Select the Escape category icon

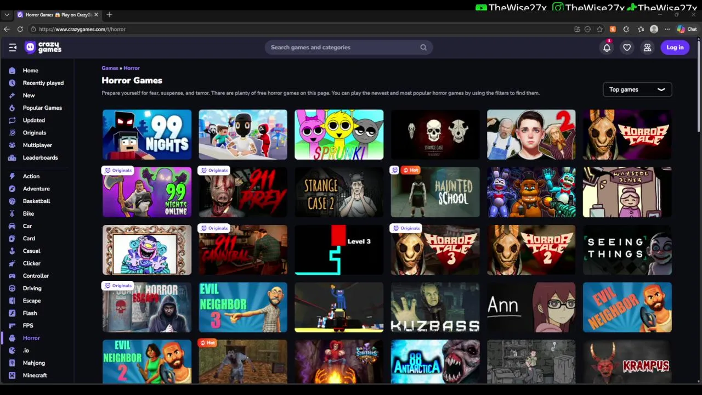(x=12, y=301)
